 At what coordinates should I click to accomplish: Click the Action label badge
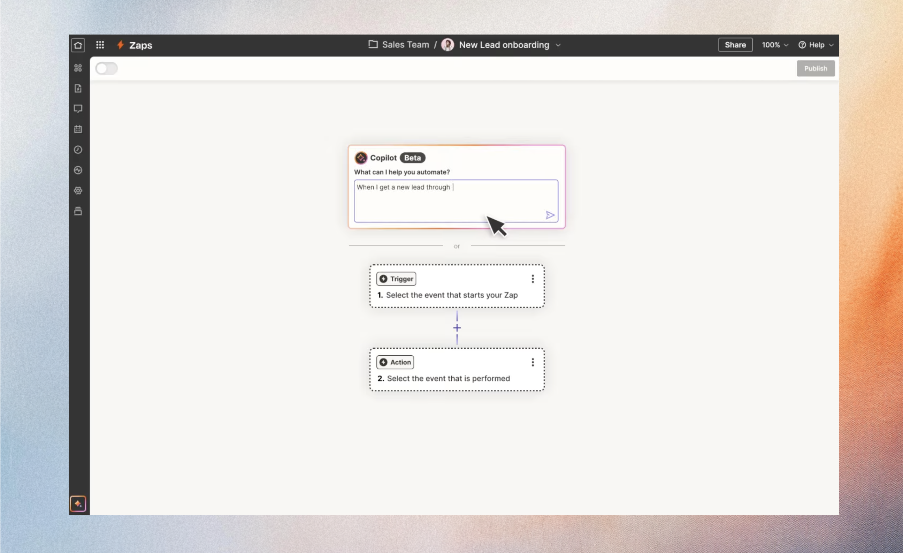[x=395, y=362]
